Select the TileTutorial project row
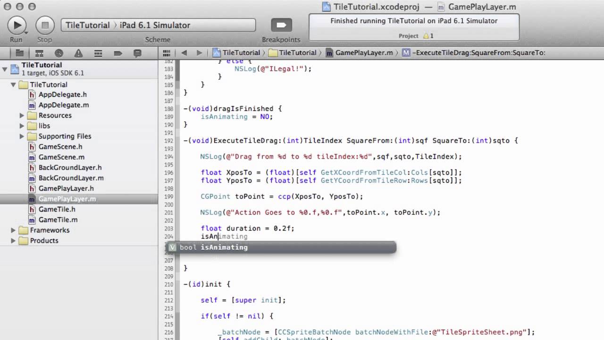 click(79, 69)
